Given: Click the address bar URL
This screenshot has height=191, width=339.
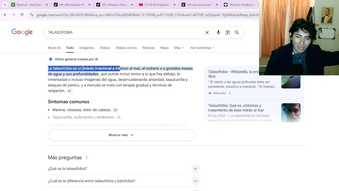Looking at the screenshot, I should (148, 15).
